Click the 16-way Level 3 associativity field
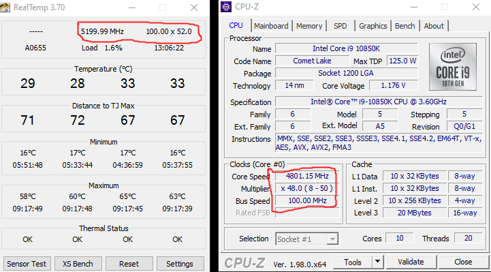 click(465, 213)
